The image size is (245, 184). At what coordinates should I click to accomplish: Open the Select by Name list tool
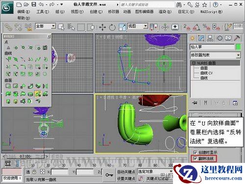click(x=71, y=27)
